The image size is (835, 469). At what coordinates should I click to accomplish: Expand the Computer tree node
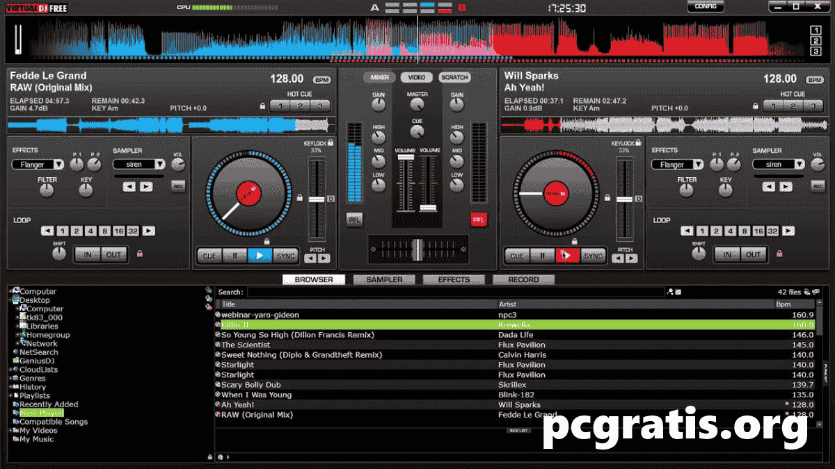tap(9, 291)
